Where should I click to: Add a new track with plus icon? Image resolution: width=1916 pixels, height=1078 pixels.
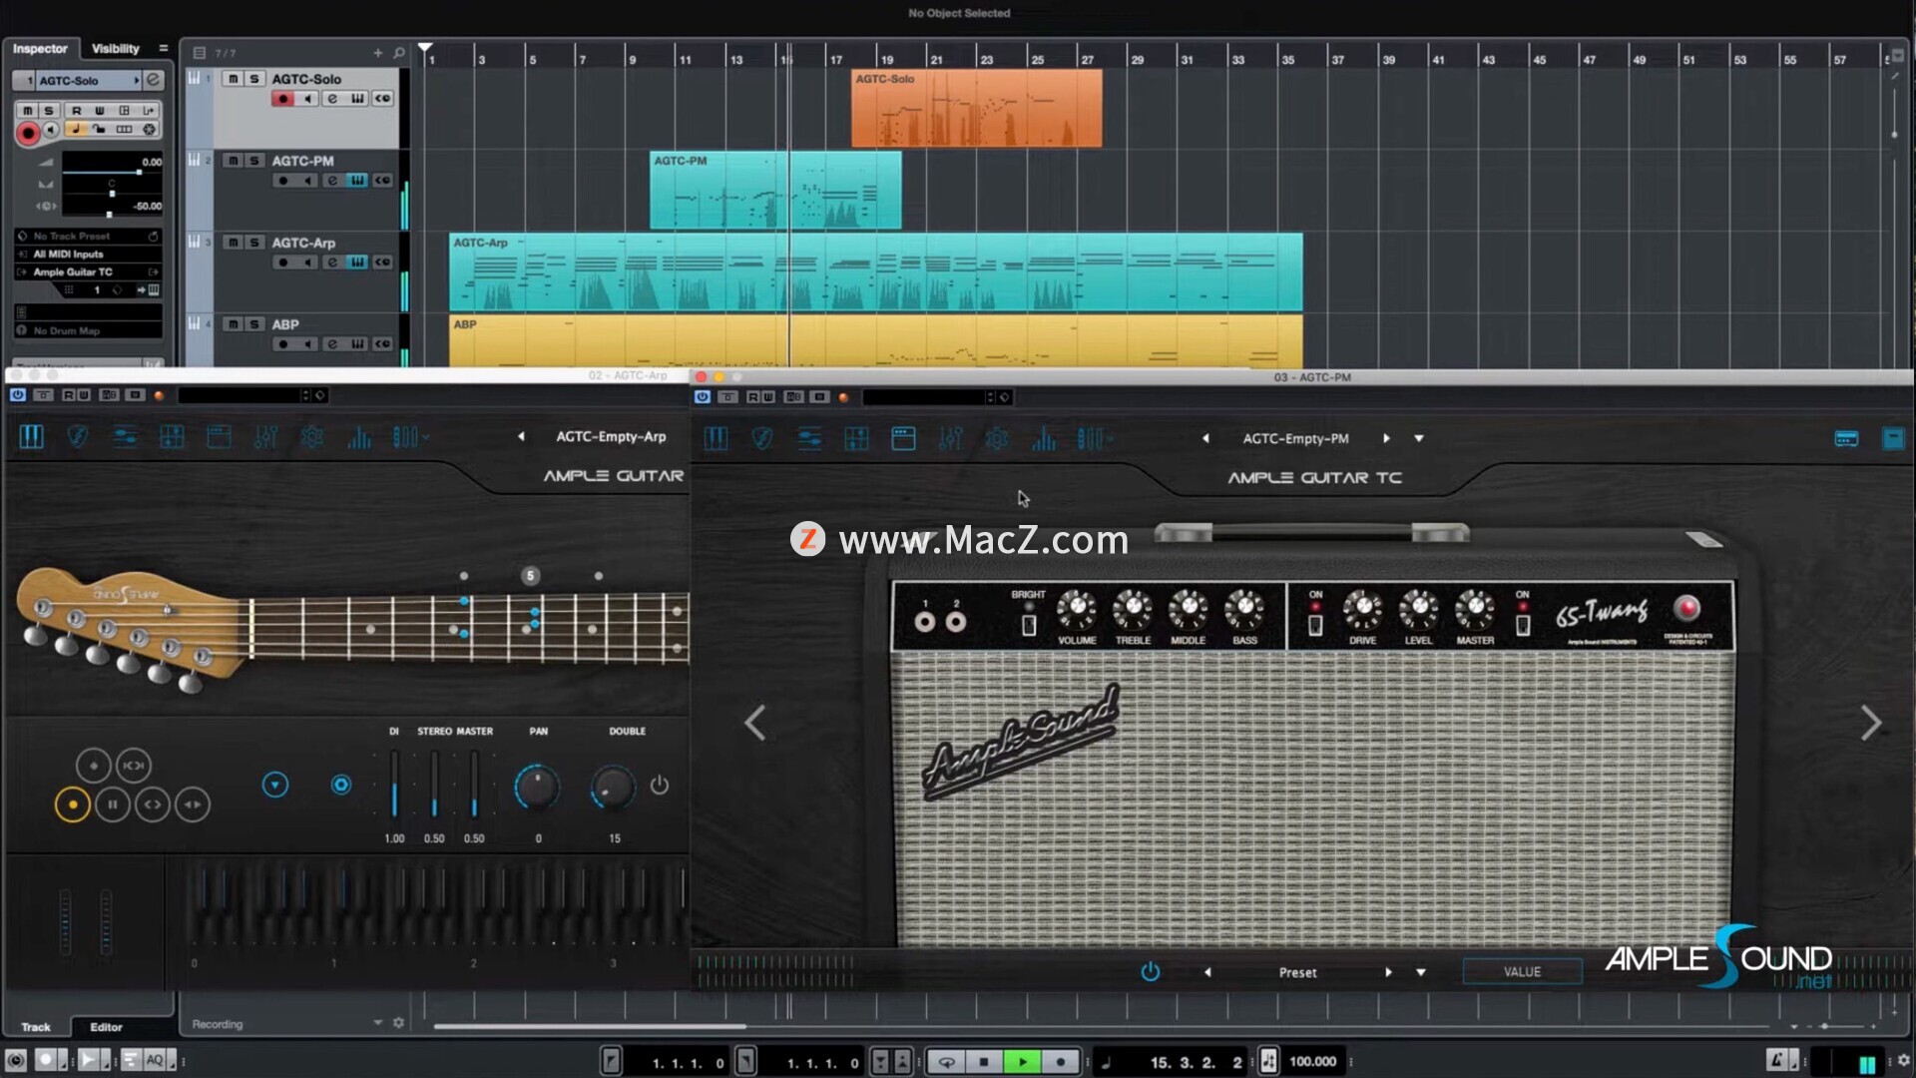pyautogui.click(x=378, y=53)
